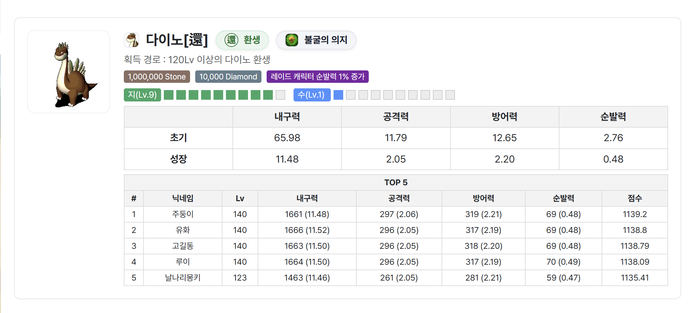The width and height of the screenshot is (694, 313).
Task: Select the player name 주둥이
Action: (182, 214)
